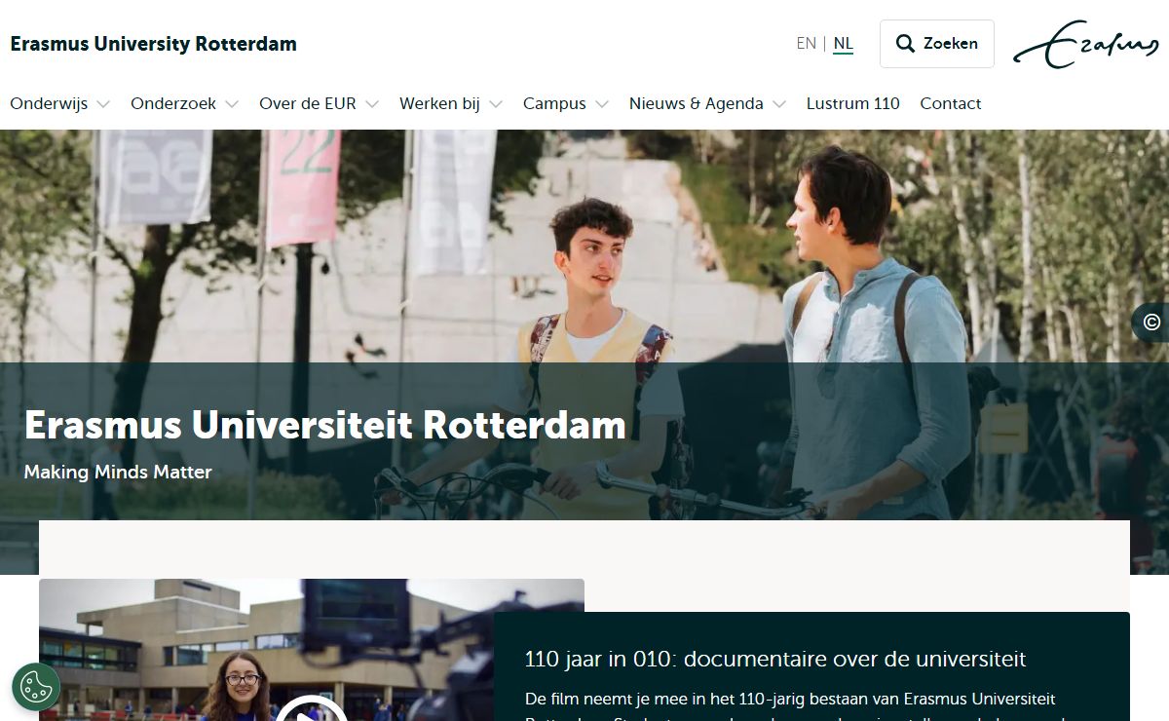The width and height of the screenshot is (1169, 721).
Task: Open the Contact page link
Action: 951,103
